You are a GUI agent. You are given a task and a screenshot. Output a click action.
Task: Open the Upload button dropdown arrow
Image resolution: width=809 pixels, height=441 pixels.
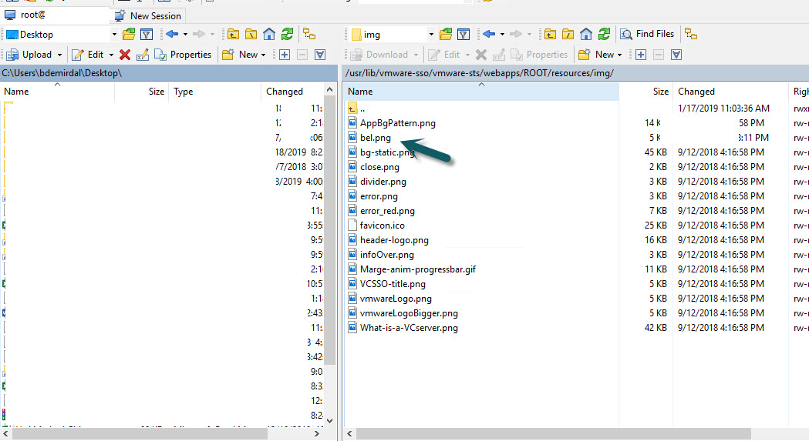point(59,55)
